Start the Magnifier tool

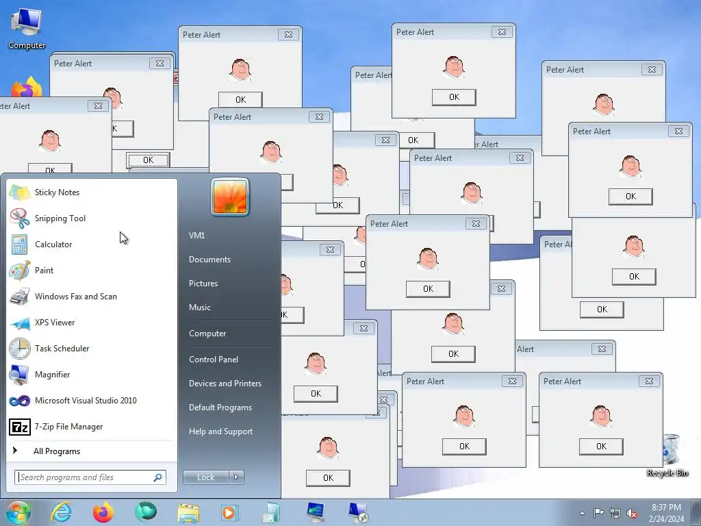pos(92,375)
